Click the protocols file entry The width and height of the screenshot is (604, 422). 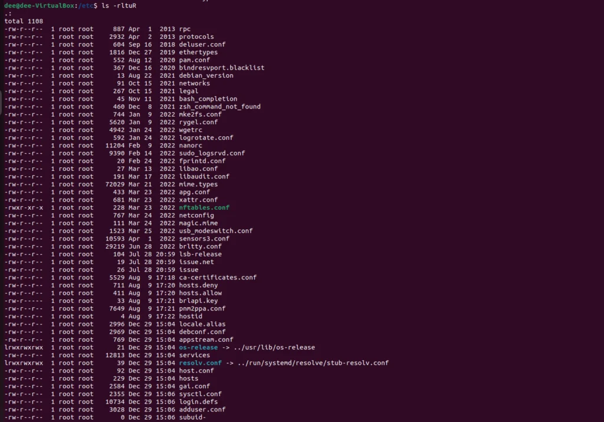(196, 37)
